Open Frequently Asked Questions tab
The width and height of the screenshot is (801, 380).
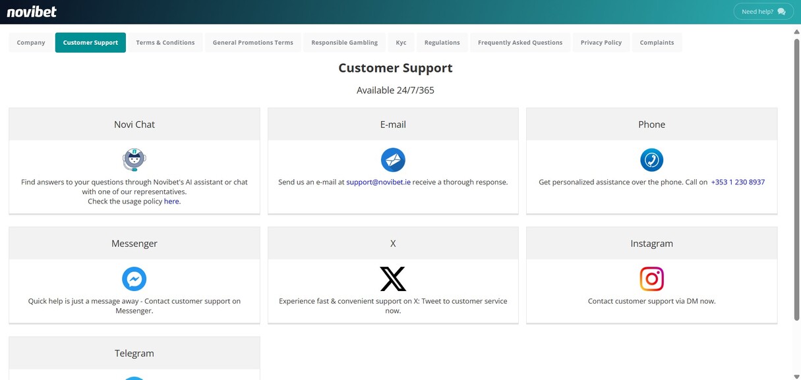[x=520, y=42]
